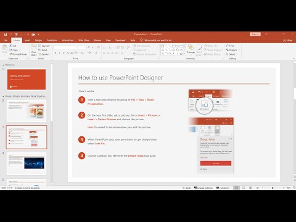The width and height of the screenshot is (296, 222).
Task: Open the Select dropdown in Editing group
Action: [x=231, y=54]
